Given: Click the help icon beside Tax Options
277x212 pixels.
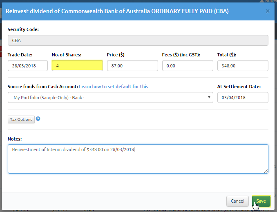Looking at the screenshot, I should coord(38,119).
